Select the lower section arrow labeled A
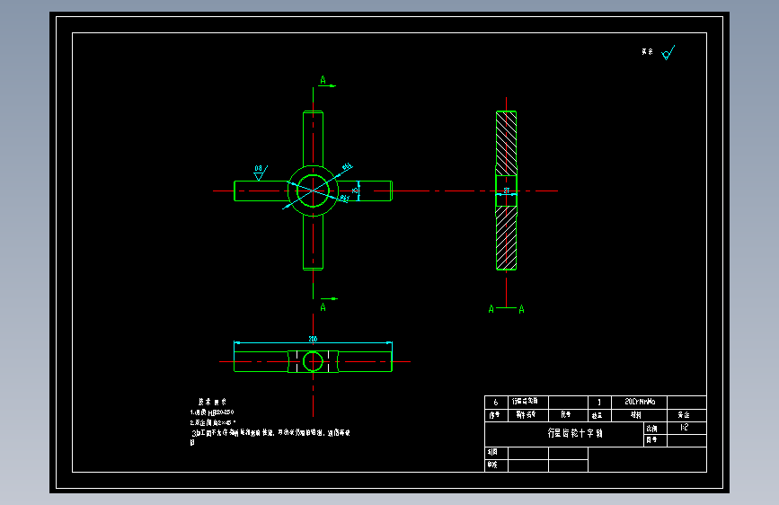This screenshot has width=779, height=505. click(x=328, y=304)
